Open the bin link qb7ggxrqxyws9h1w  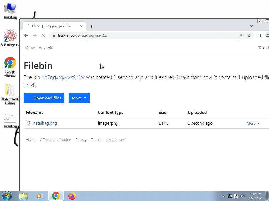(x=63, y=77)
